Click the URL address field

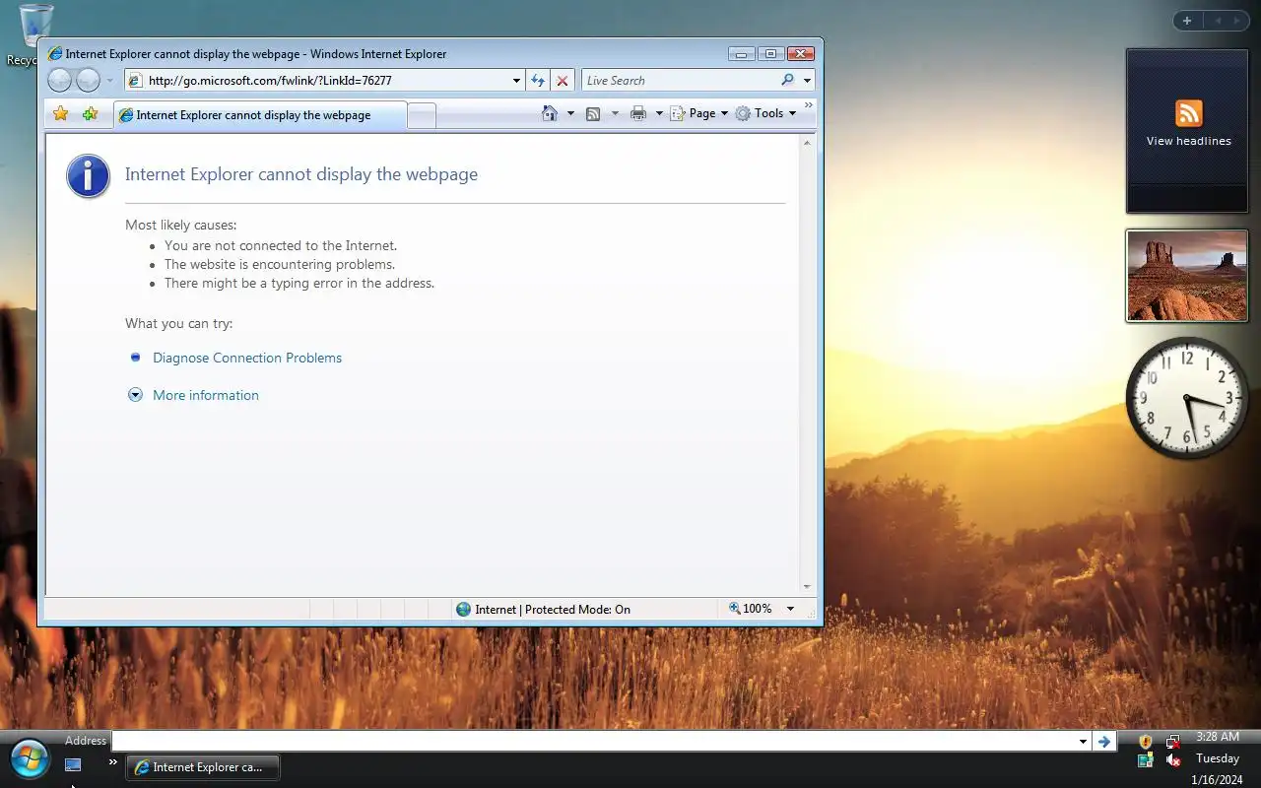point(318,81)
